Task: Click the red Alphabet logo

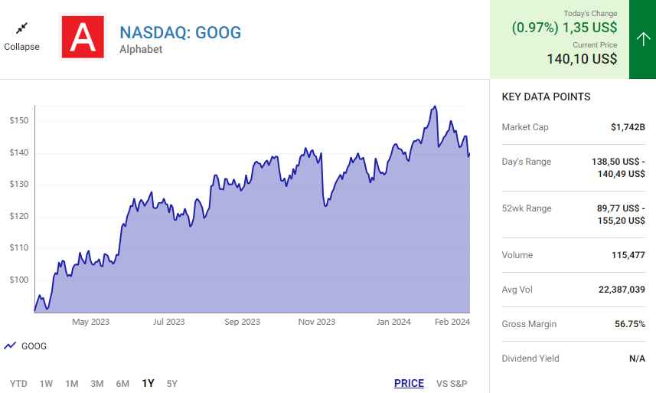Action: (82, 37)
